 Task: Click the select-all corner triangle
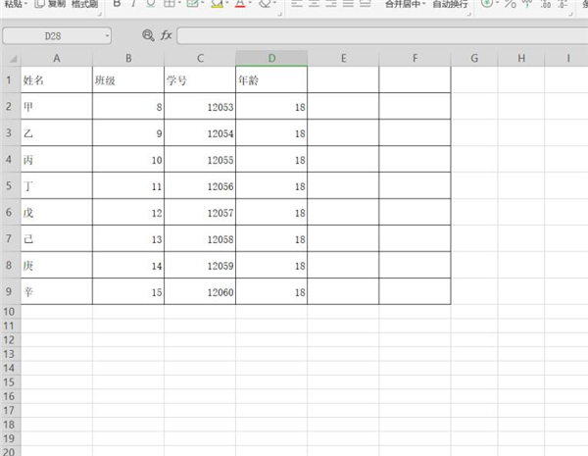(13, 59)
